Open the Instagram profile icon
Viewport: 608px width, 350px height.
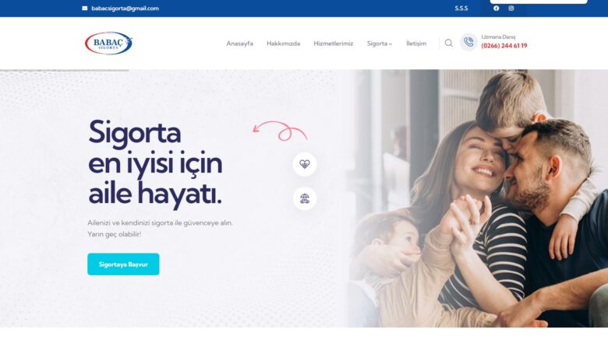coord(511,8)
